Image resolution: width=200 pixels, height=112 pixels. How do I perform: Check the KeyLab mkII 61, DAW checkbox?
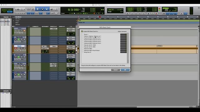pyautogui.click(x=83, y=45)
